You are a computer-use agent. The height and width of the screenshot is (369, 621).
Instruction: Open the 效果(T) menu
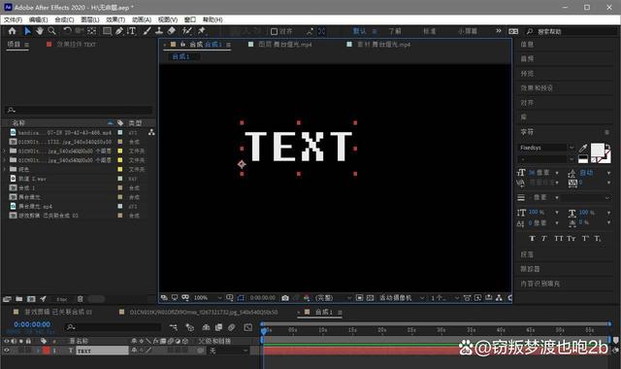click(x=115, y=19)
